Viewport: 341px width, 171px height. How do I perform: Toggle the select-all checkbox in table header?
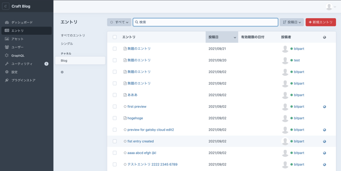click(115, 37)
